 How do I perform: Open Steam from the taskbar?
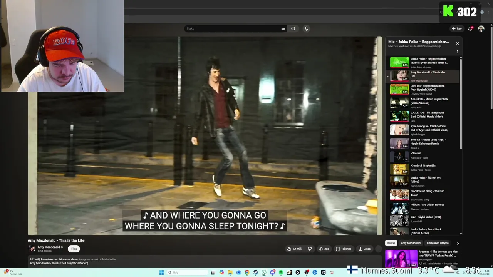[255, 272]
